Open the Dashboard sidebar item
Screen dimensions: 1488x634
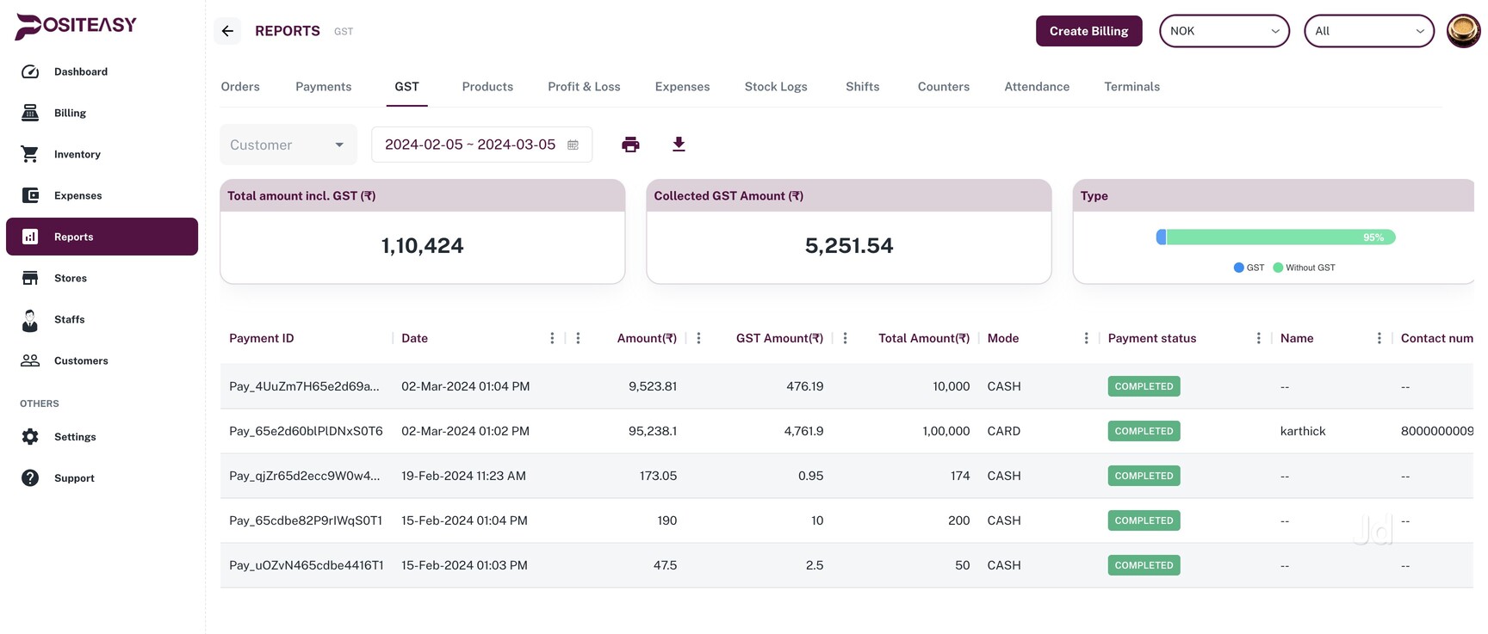(80, 71)
